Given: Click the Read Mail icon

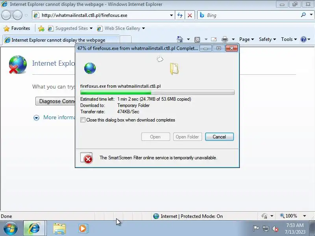Looking at the screenshot, I should tap(214, 39).
